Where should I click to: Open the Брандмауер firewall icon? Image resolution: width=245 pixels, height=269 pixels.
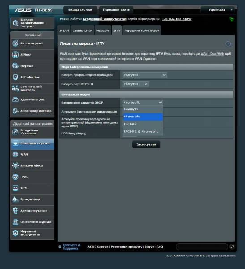[15, 200]
